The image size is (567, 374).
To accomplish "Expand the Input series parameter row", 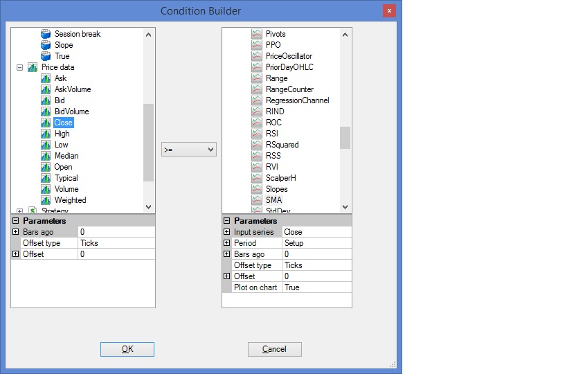I will click(226, 232).
